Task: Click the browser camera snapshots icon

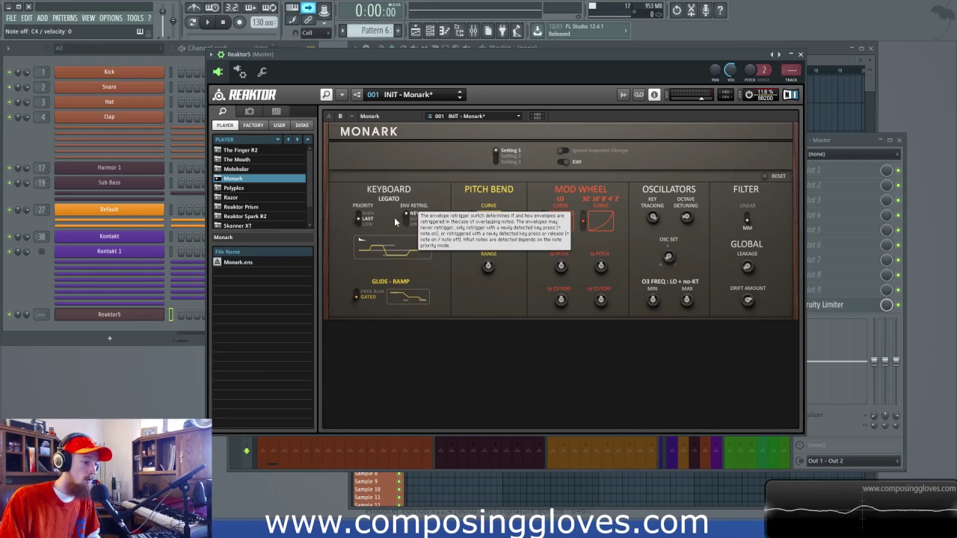Action: (x=250, y=111)
